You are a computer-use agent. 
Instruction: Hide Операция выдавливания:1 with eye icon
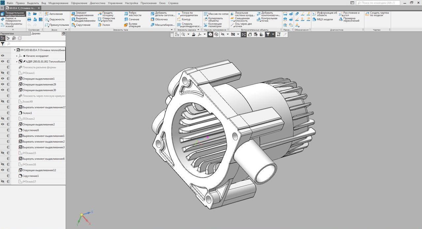[3, 79]
